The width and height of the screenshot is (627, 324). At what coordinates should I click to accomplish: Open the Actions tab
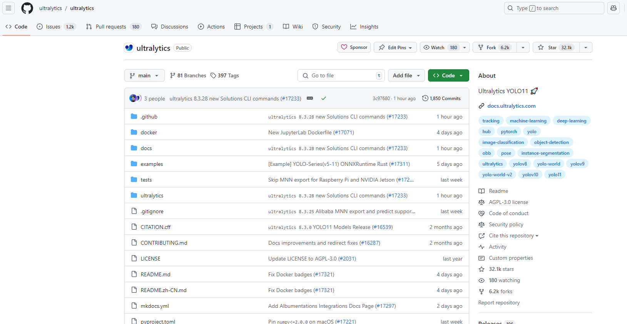(211, 27)
